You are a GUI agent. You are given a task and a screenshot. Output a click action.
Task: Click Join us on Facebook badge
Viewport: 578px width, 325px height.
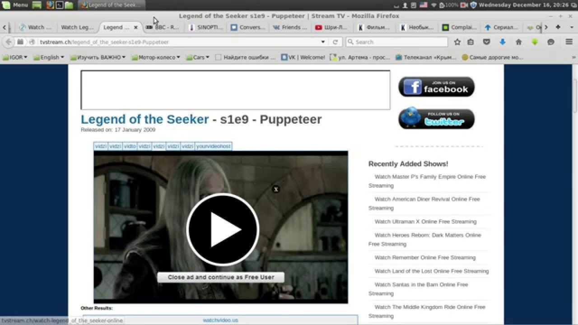(x=436, y=87)
